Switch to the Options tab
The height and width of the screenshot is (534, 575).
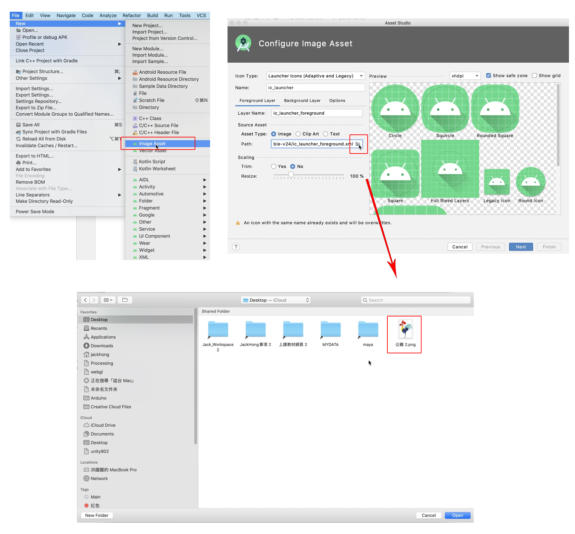click(337, 101)
